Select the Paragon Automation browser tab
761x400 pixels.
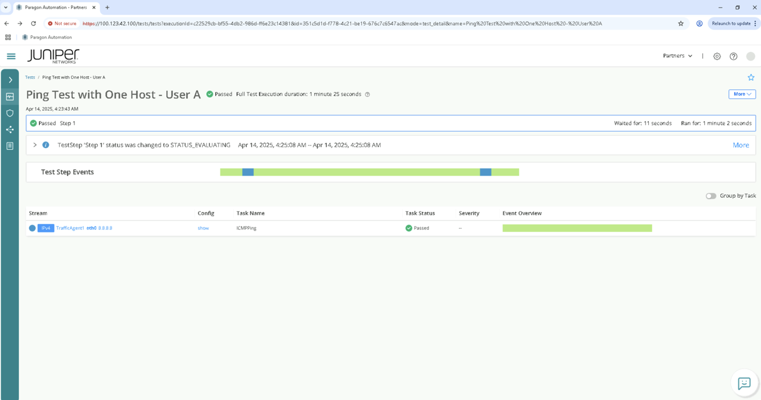pyautogui.click(x=55, y=7)
